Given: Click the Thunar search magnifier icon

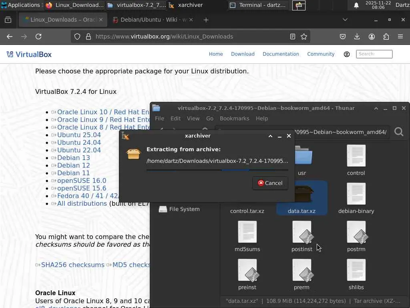Looking at the screenshot, I should pos(399,132).
